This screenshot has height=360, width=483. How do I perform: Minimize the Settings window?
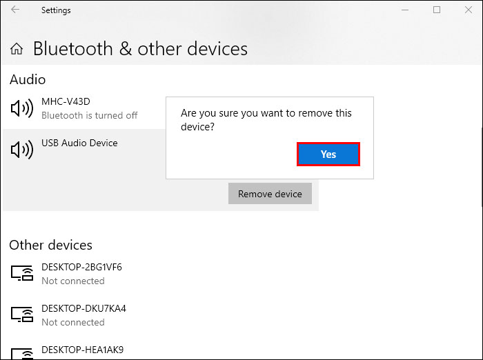click(x=405, y=10)
